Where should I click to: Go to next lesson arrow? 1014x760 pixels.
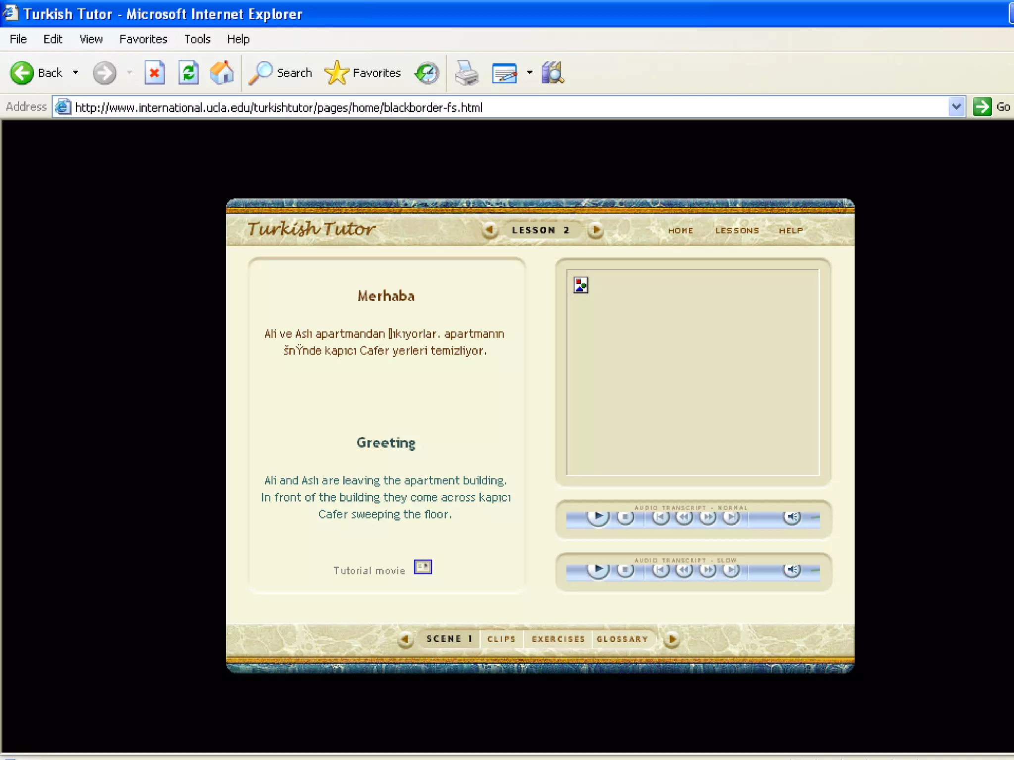click(596, 230)
